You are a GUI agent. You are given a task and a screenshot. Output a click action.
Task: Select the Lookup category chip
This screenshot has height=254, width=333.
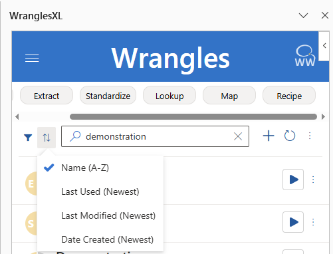point(169,96)
